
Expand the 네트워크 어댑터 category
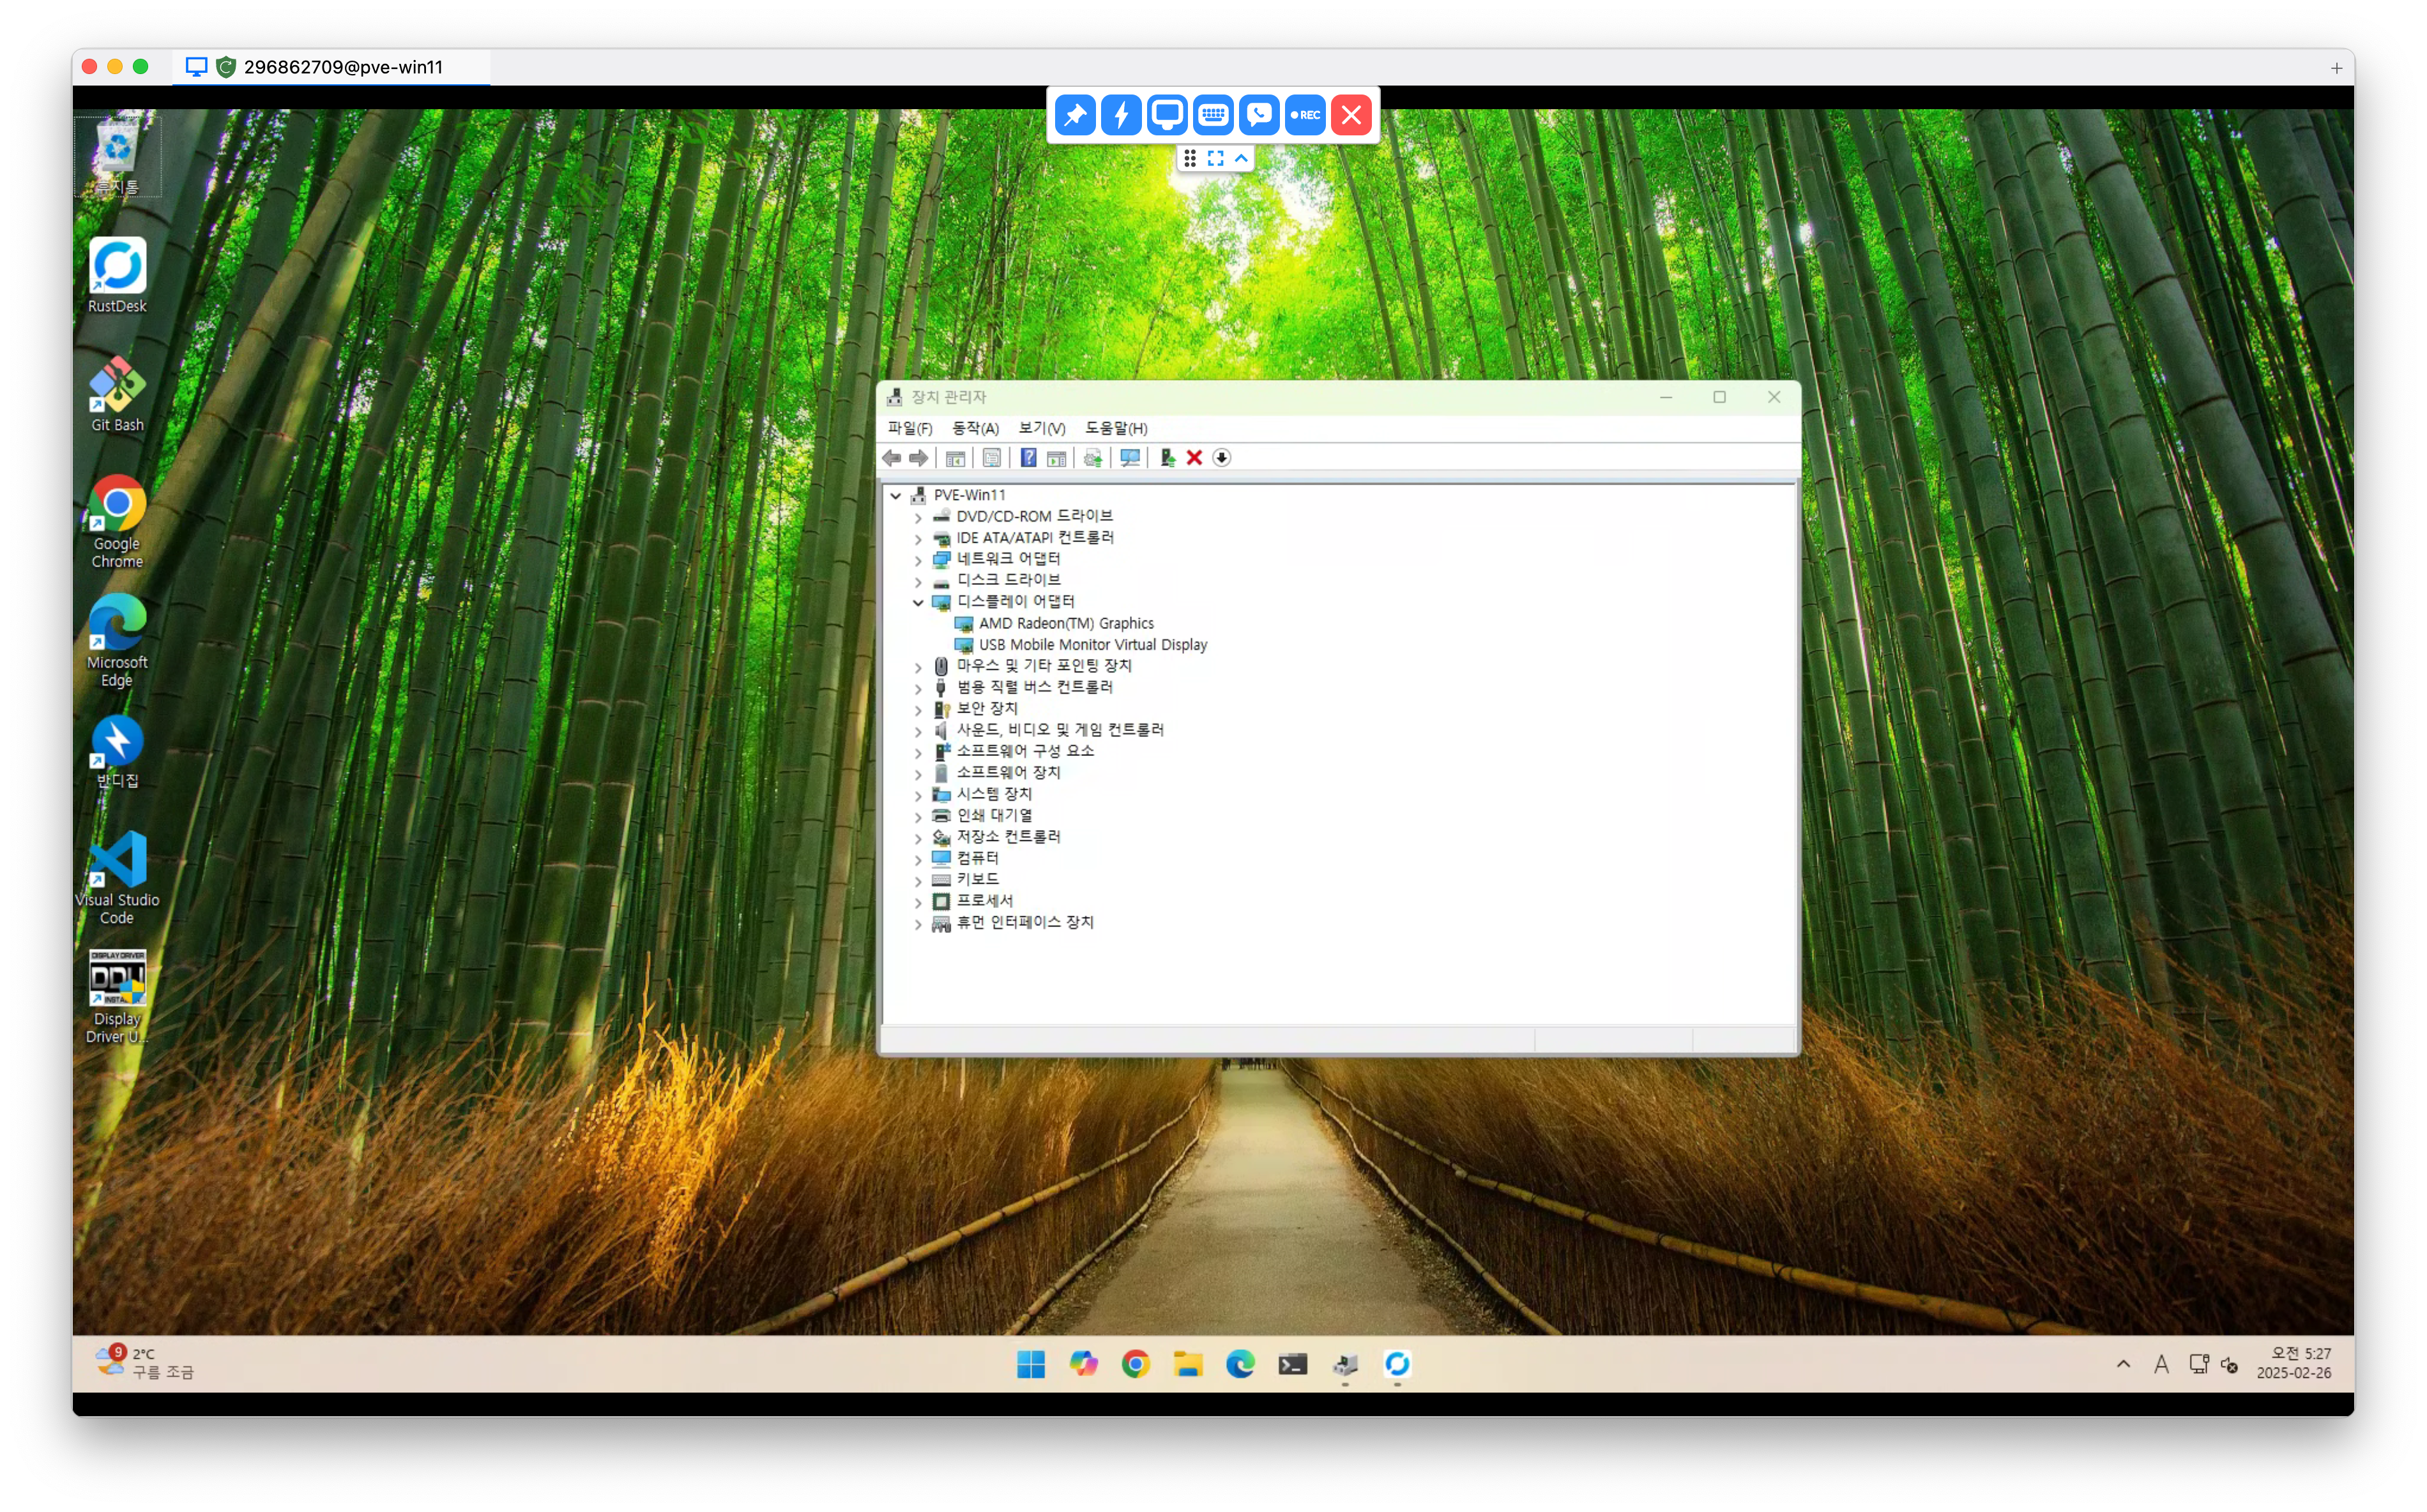click(x=918, y=560)
